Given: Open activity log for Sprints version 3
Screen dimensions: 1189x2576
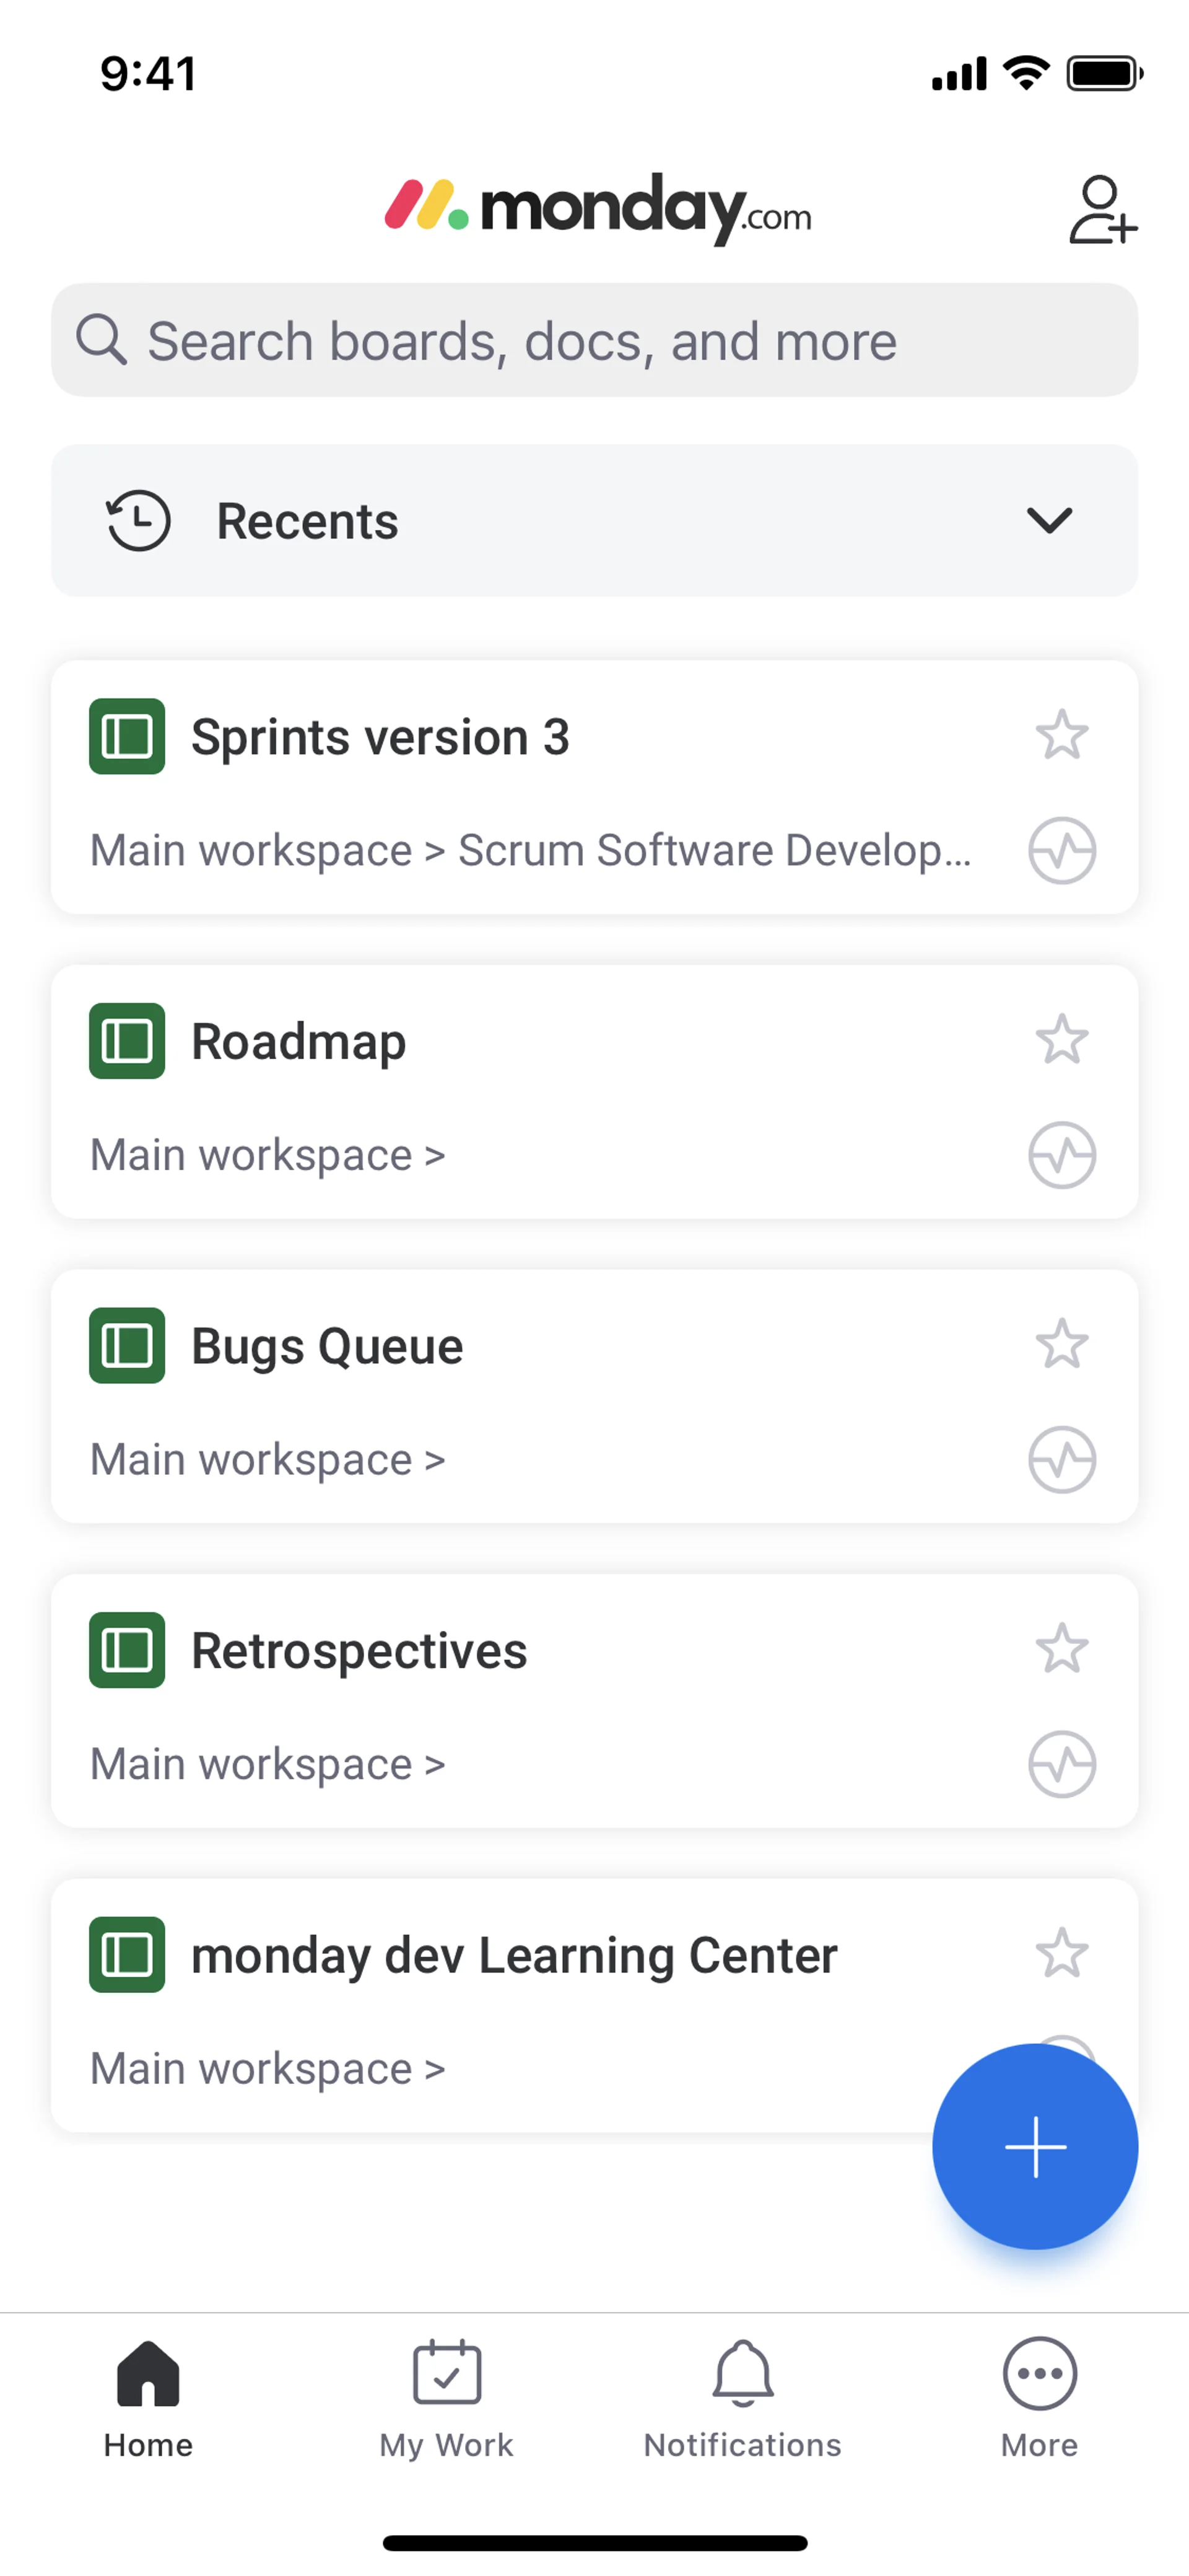Looking at the screenshot, I should [1061, 851].
